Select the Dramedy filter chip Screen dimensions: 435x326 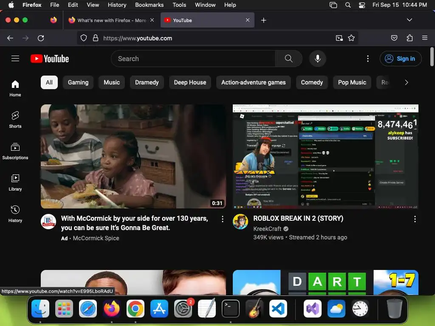click(x=147, y=82)
